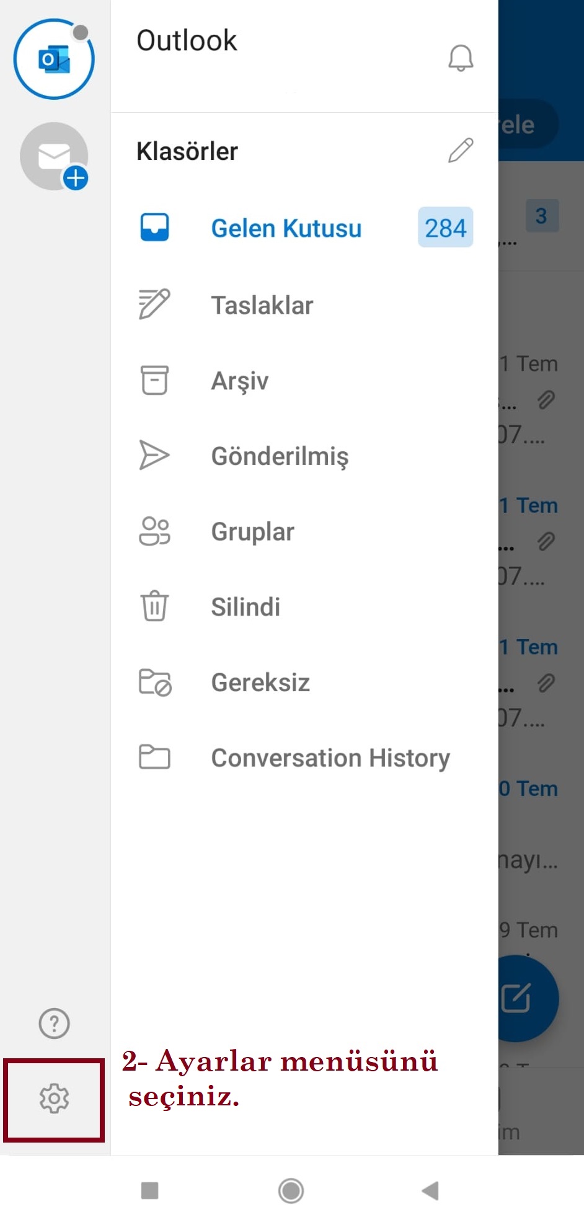The width and height of the screenshot is (584, 1212).
Task: Open settings with the gear icon
Action: 54,1099
